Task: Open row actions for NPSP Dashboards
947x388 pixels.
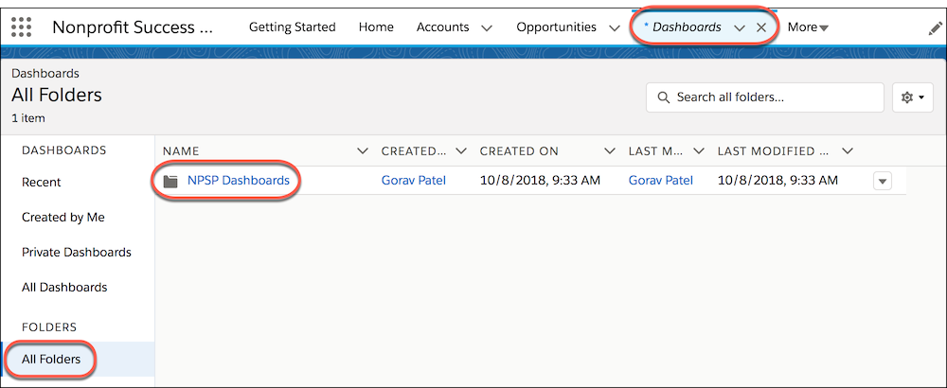Action: point(883,181)
